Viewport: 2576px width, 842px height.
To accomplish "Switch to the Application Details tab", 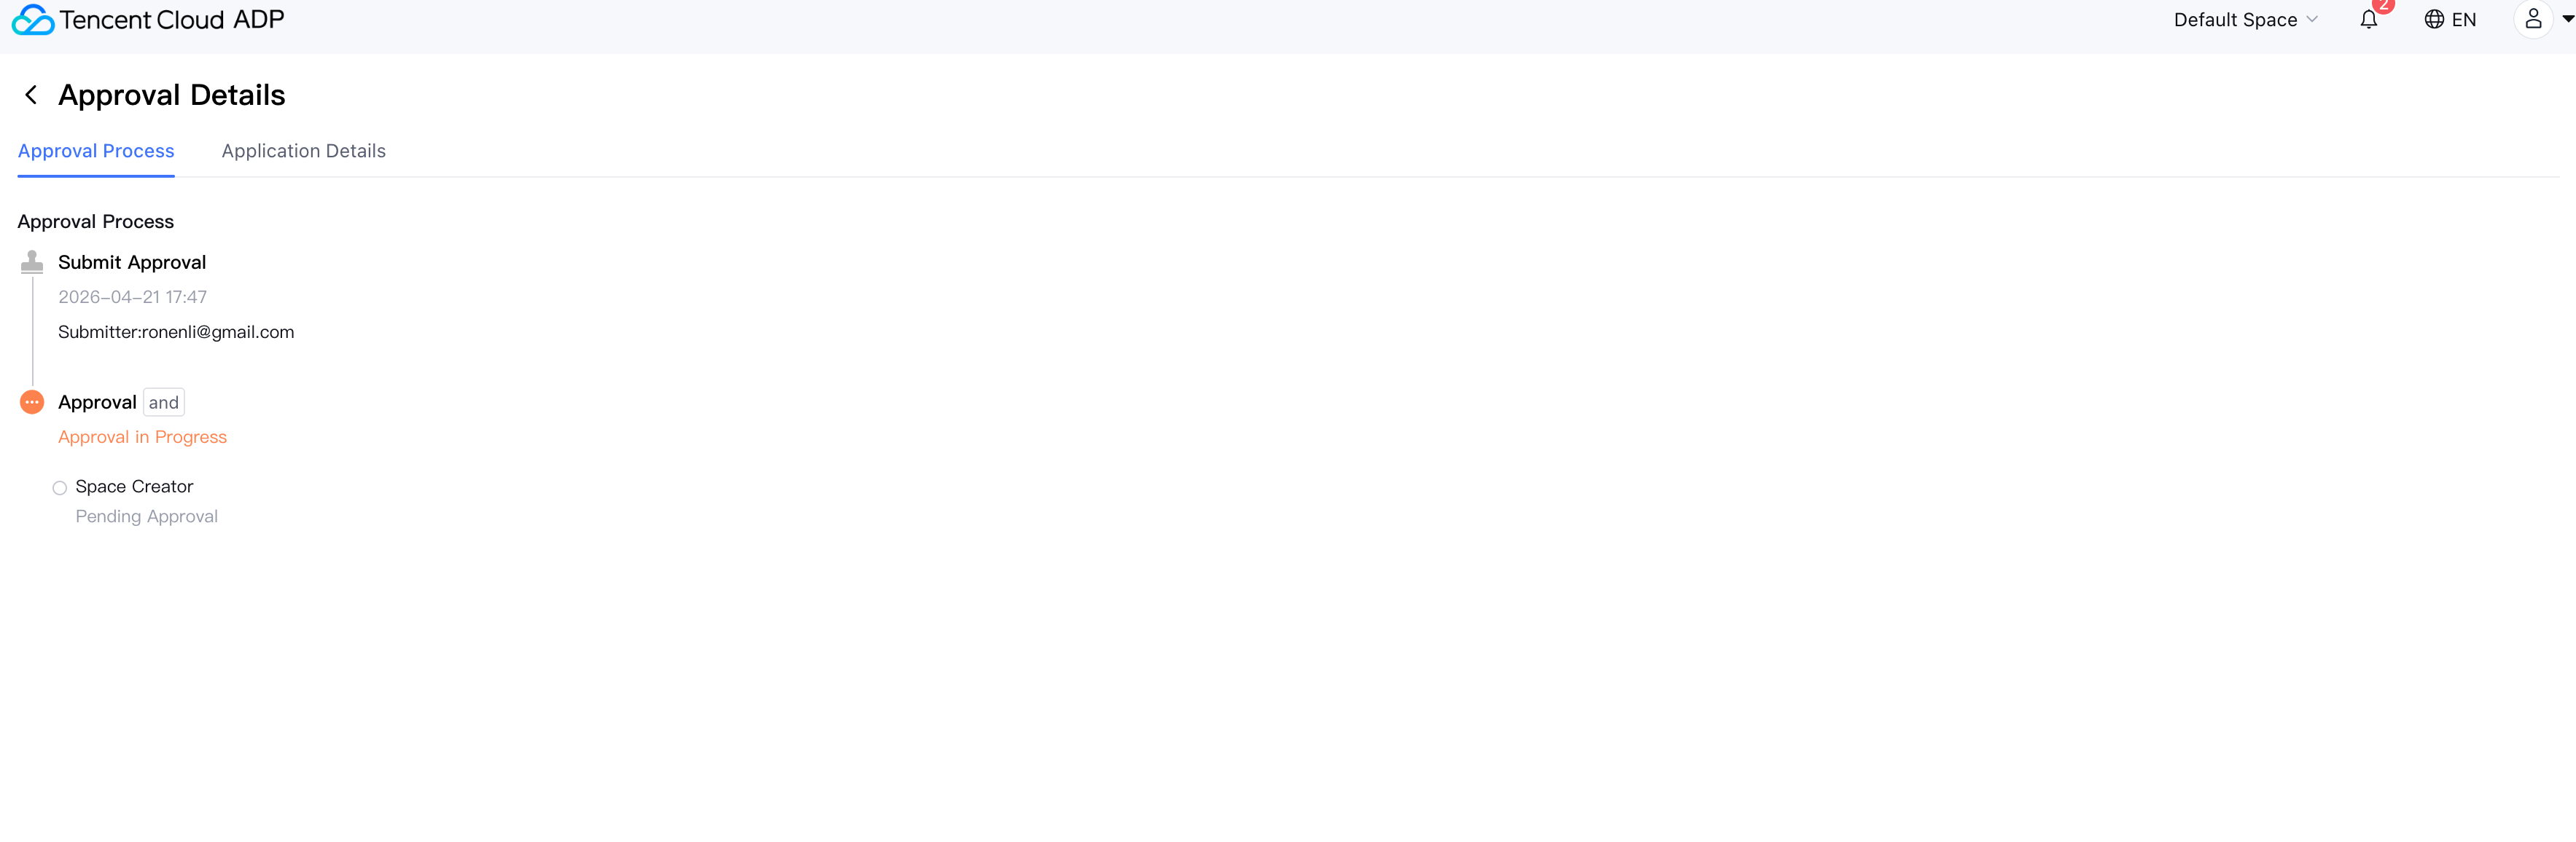I will tap(303, 151).
